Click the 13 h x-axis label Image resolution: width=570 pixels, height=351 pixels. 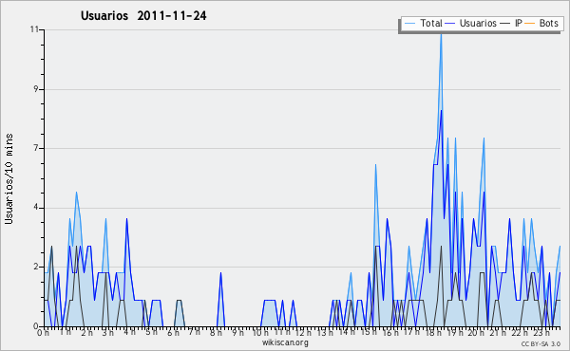325,332
